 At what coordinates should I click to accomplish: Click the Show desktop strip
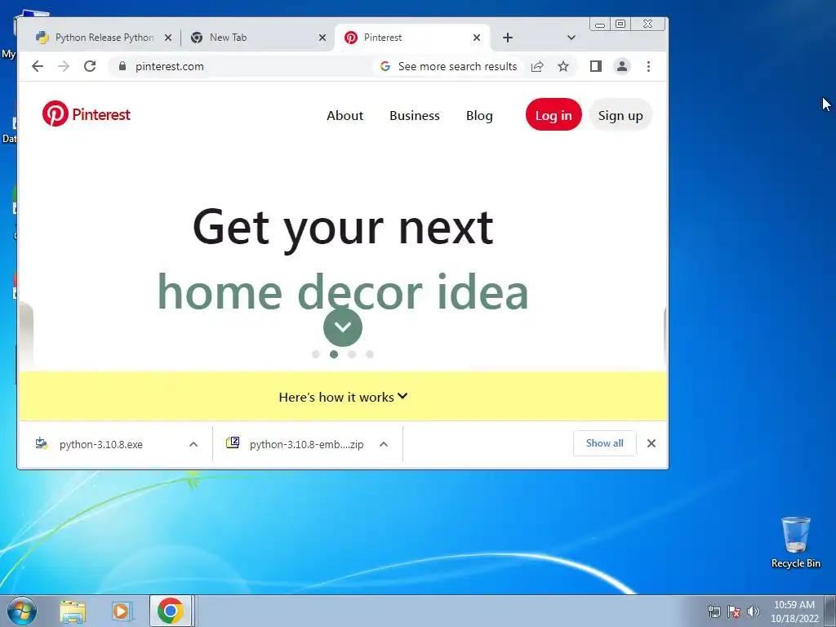pos(830,611)
